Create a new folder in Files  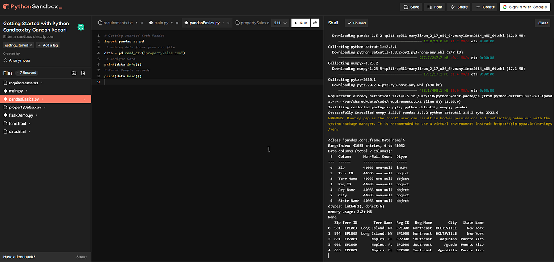74,73
